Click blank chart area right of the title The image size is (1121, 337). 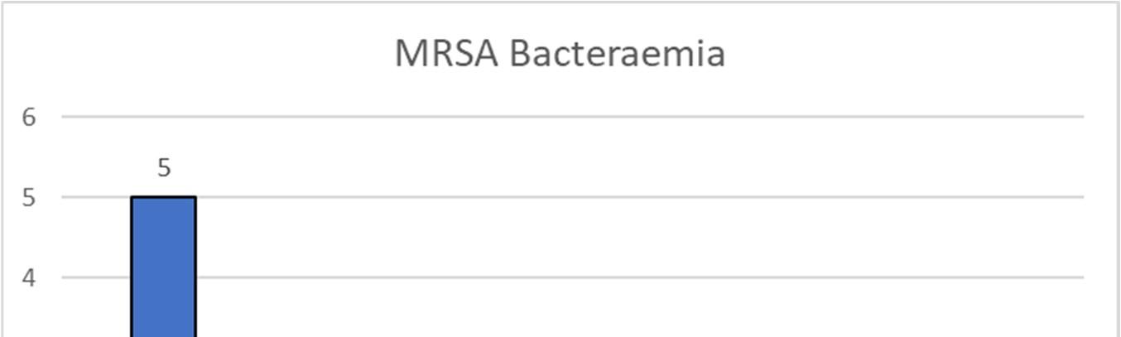pyautogui.click(x=911, y=54)
